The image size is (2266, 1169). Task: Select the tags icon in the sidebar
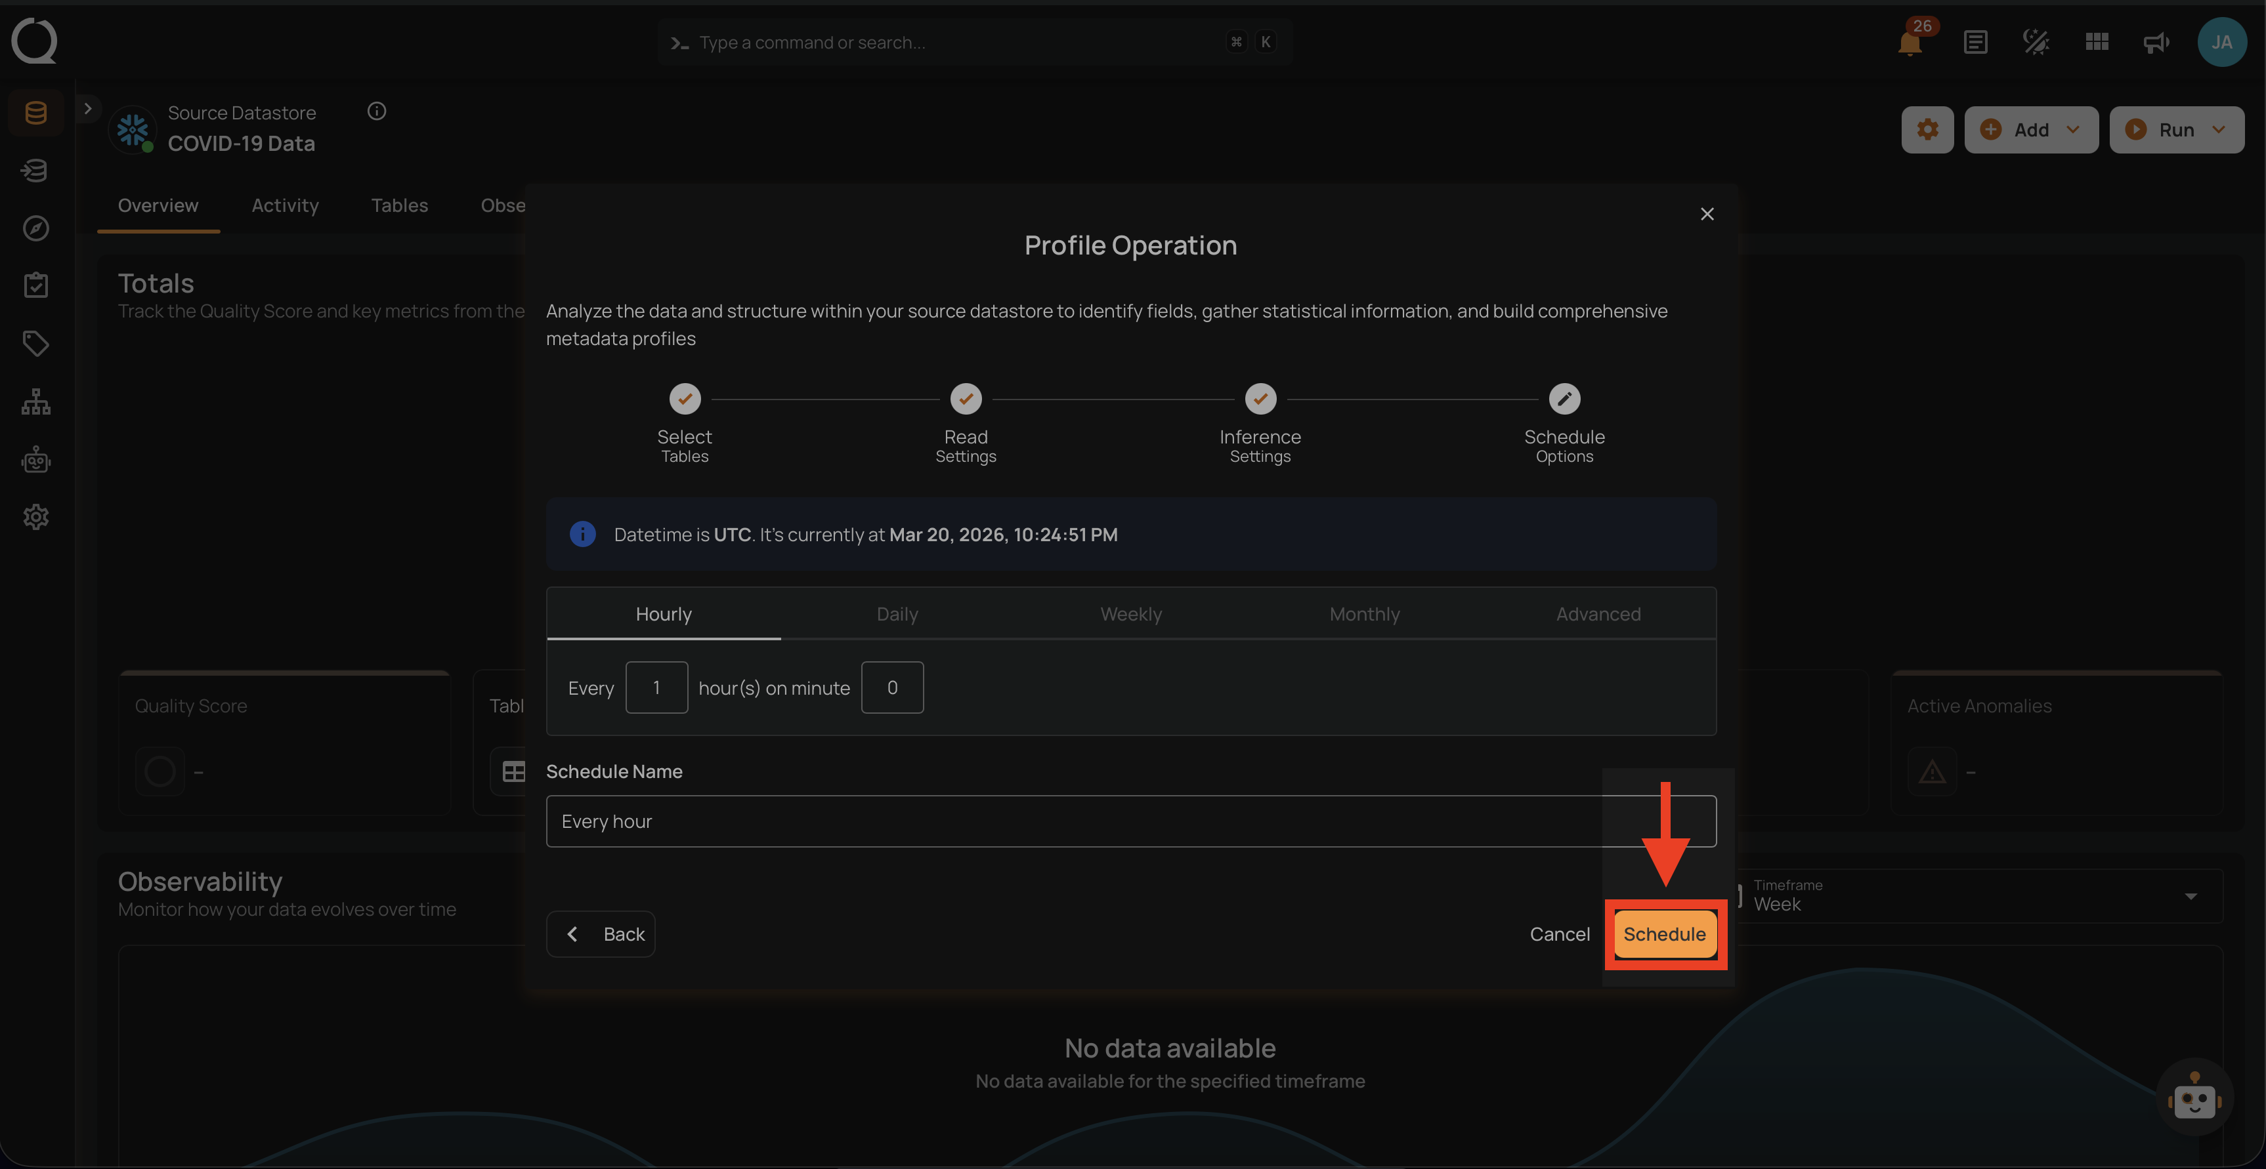(35, 343)
